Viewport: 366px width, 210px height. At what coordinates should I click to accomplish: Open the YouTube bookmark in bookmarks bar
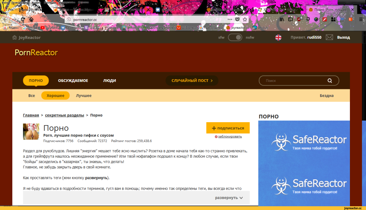(x=49, y=28)
